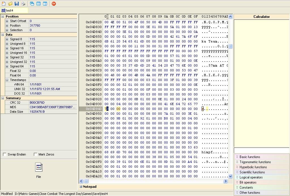Select the Position value 317760
Viewport: 290px width, 196px height.
(x=35, y=25)
